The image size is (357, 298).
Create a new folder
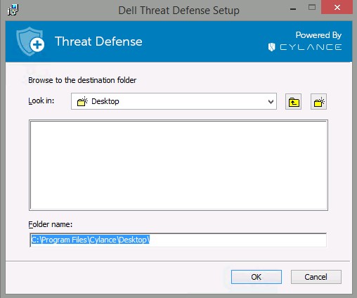pyautogui.click(x=318, y=102)
